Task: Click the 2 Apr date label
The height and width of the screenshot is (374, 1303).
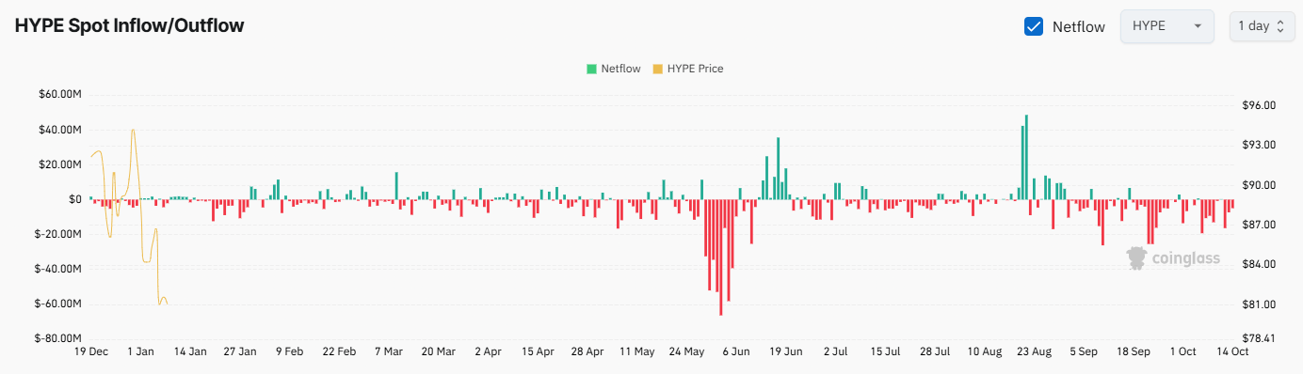Action: (488, 351)
